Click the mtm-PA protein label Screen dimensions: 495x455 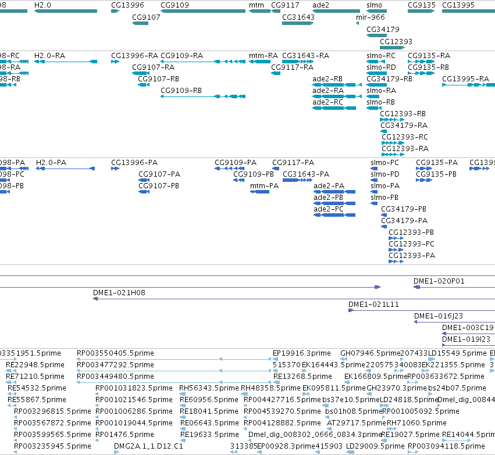click(265, 186)
